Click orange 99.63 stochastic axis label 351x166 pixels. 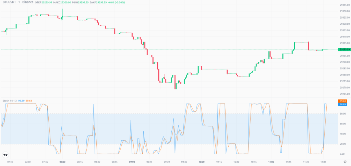coord(343,101)
